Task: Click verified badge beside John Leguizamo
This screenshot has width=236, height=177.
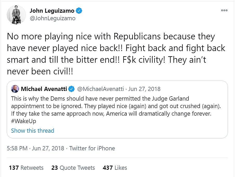Action: coord(79,11)
